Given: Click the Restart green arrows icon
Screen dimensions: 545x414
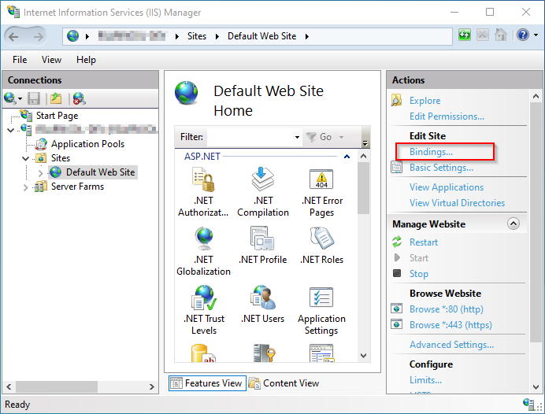Looking at the screenshot, I should click(397, 242).
